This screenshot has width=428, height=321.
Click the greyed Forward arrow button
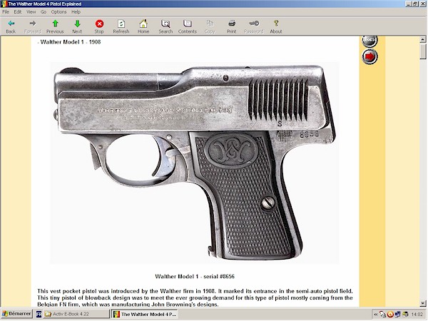click(x=33, y=27)
